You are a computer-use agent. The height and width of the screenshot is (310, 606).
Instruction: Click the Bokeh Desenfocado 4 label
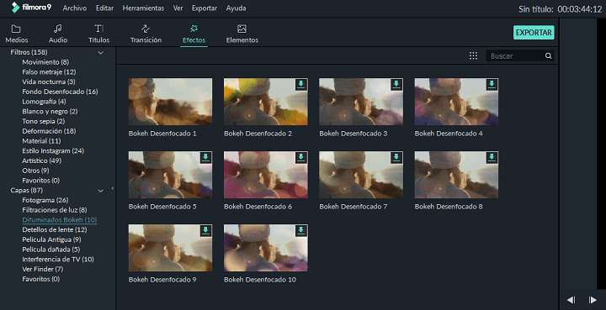tap(449, 134)
